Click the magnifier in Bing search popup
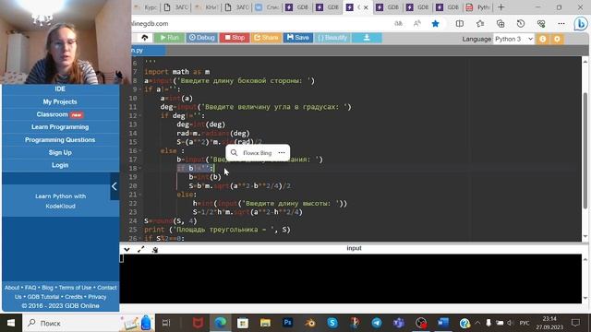This screenshot has height=332, width=591. (234, 152)
